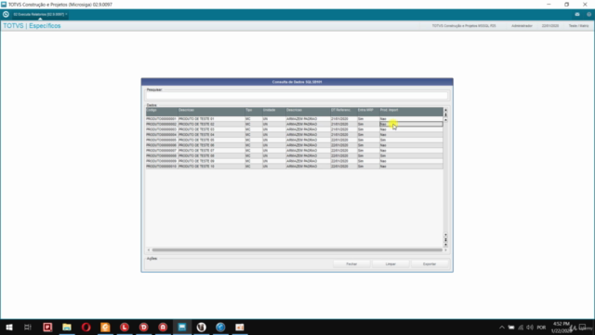Click the messages icon in the teal bar
595x335 pixels.
pos(577,15)
